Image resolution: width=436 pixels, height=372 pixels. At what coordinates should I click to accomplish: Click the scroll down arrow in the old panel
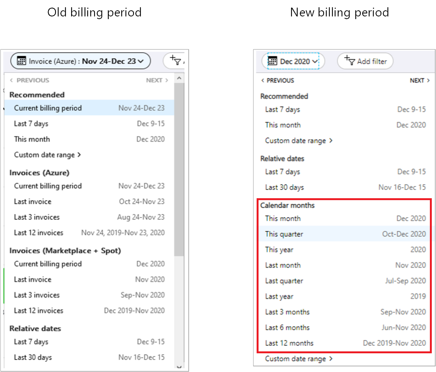click(x=179, y=367)
